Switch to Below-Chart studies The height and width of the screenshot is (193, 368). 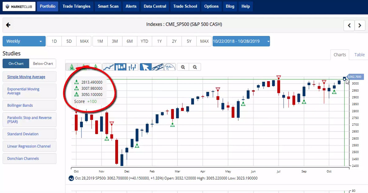(43, 64)
